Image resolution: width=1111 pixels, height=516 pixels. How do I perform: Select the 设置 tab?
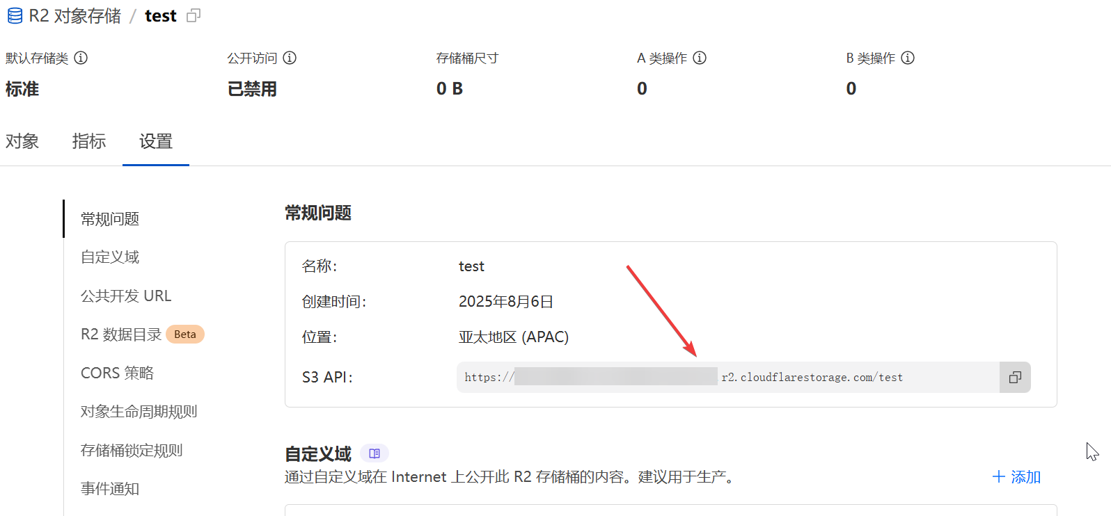point(156,141)
